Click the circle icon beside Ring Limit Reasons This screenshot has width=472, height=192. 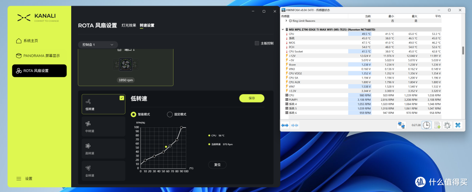click(x=291, y=21)
